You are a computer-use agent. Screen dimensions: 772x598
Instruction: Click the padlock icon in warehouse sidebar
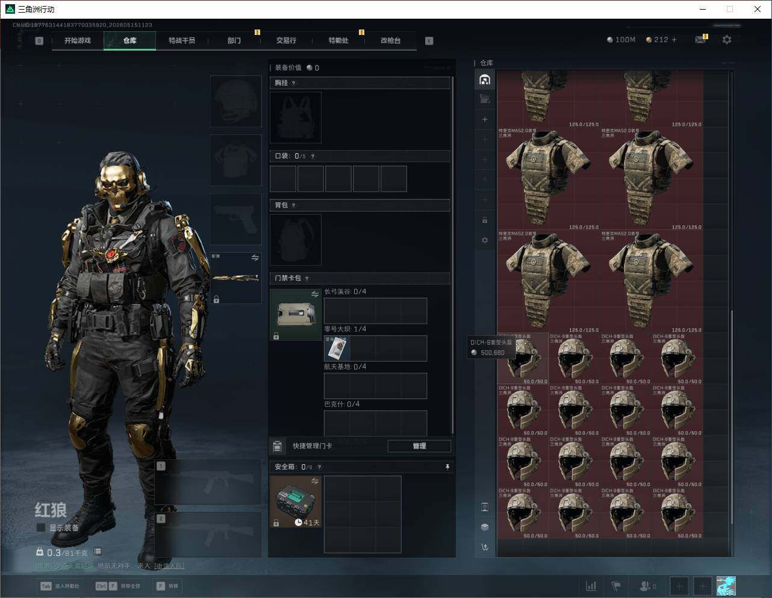(485, 220)
